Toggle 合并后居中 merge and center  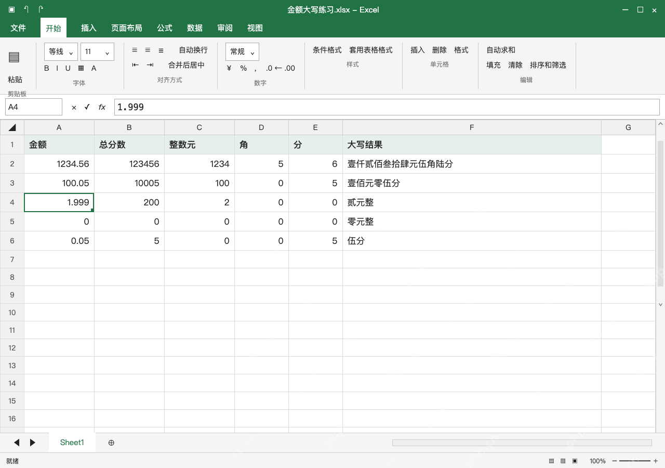pyautogui.click(x=187, y=65)
